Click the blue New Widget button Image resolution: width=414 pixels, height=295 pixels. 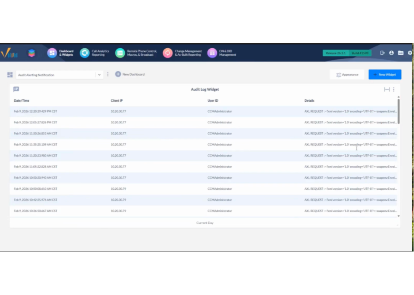click(x=385, y=75)
